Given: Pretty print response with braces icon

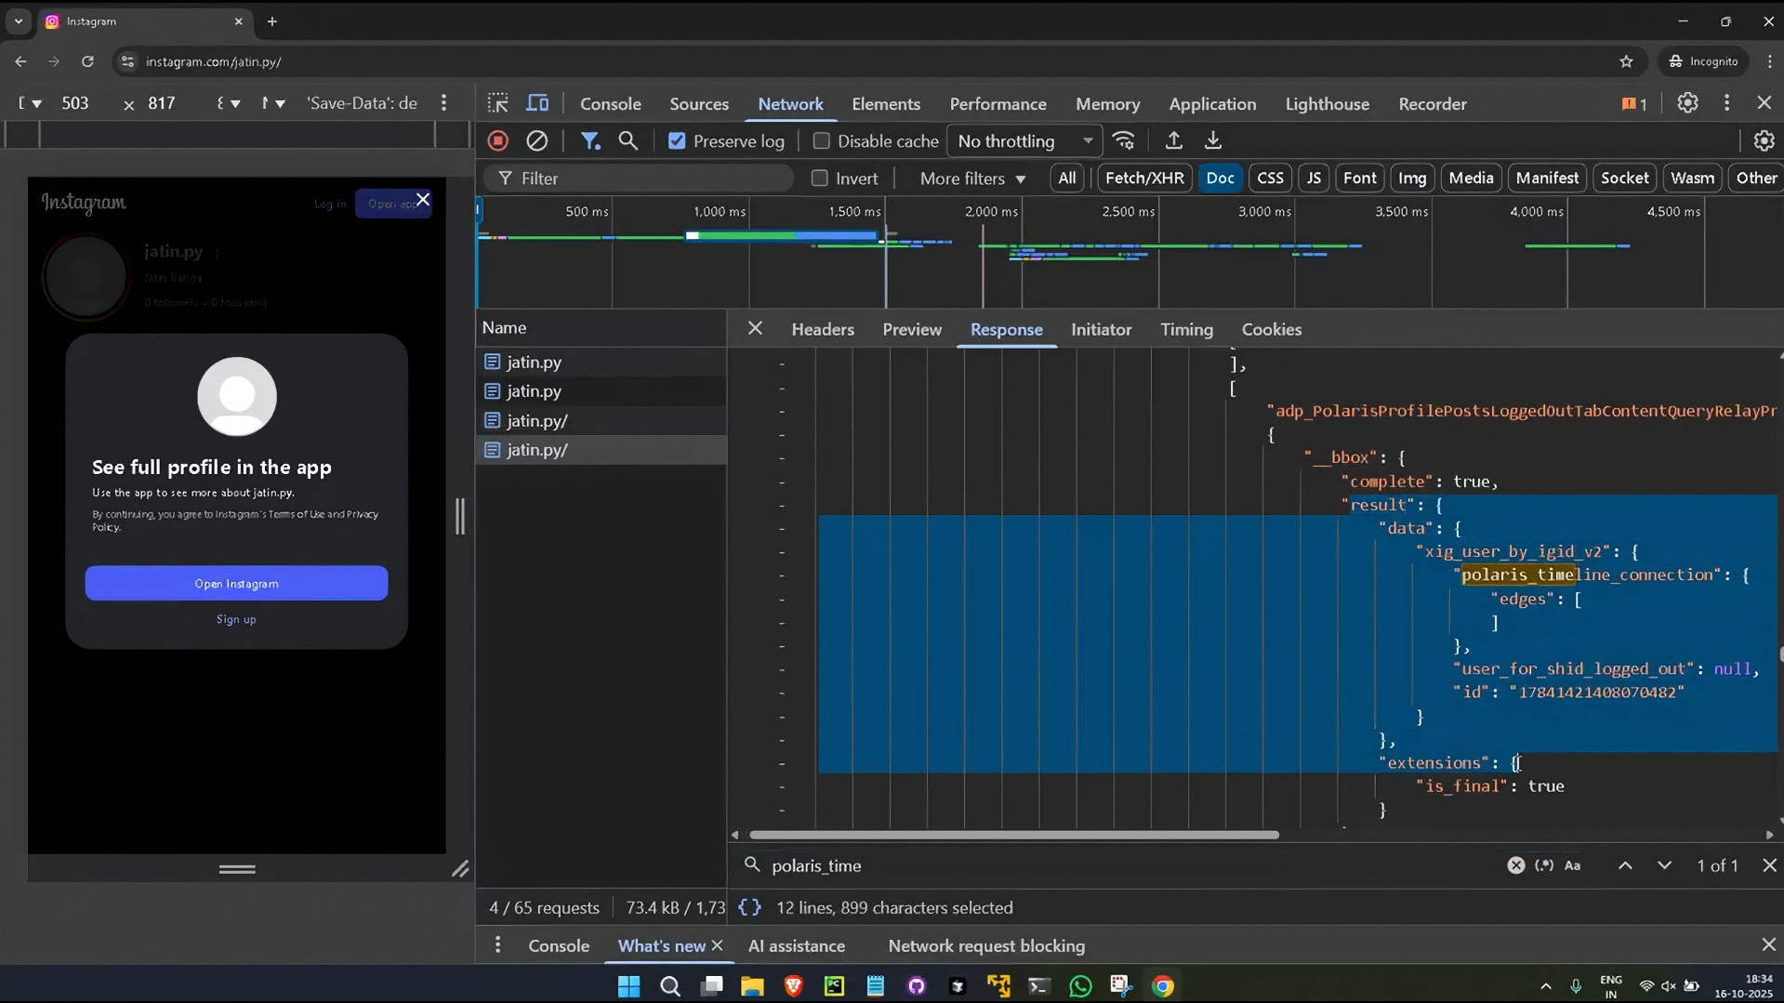Looking at the screenshot, I should pyautogui.click(x=749, y=907).
